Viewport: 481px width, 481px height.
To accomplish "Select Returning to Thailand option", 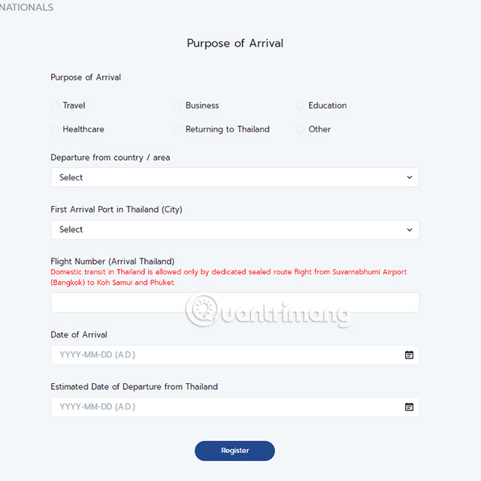I will (x=178, y=129).
